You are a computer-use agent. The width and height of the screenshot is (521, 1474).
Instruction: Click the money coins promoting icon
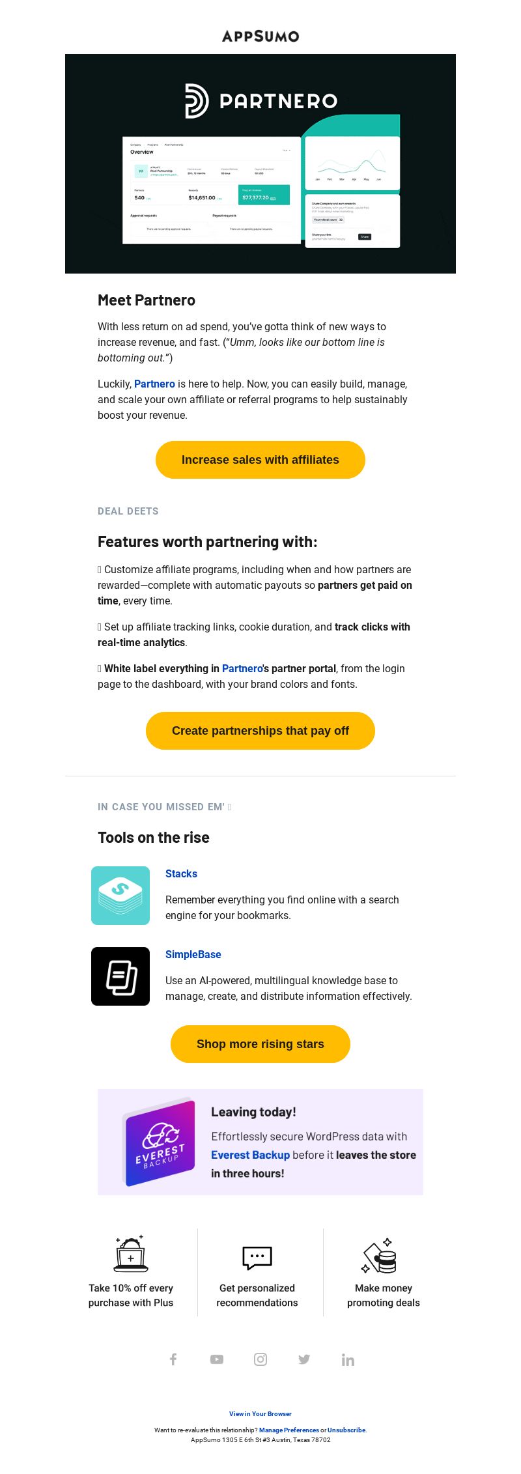[x=380, y=1256]
